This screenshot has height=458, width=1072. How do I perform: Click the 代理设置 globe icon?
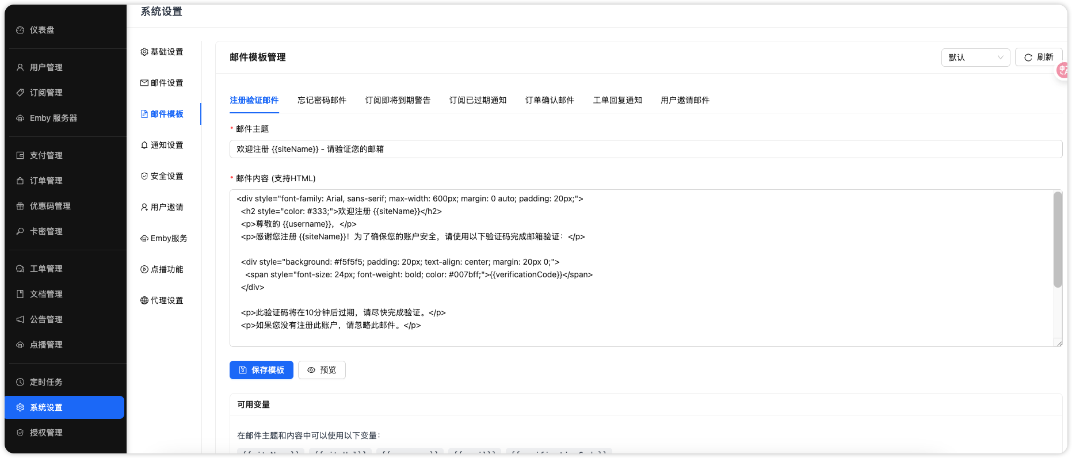144,300
